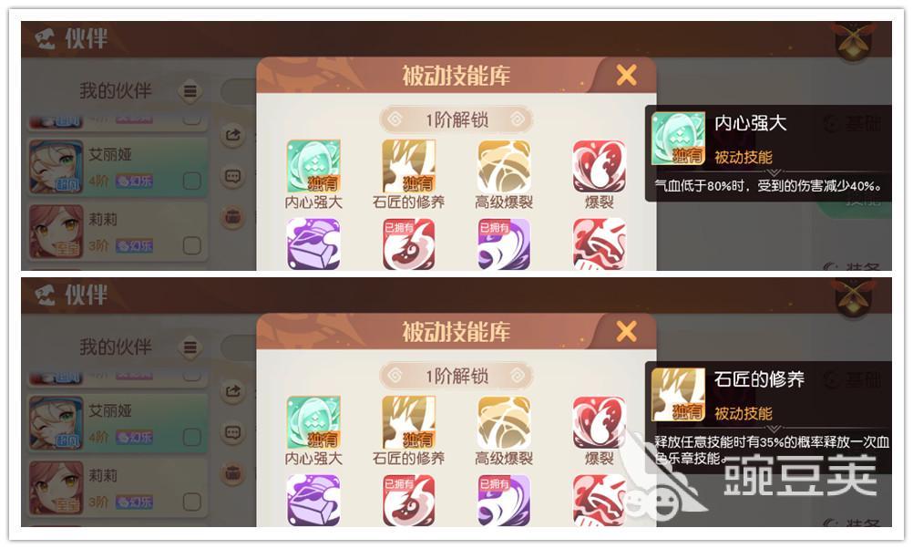Tick 莉莉's checkbox in upper screenshot
Screen dimensions: 913x549
(192, 245)
